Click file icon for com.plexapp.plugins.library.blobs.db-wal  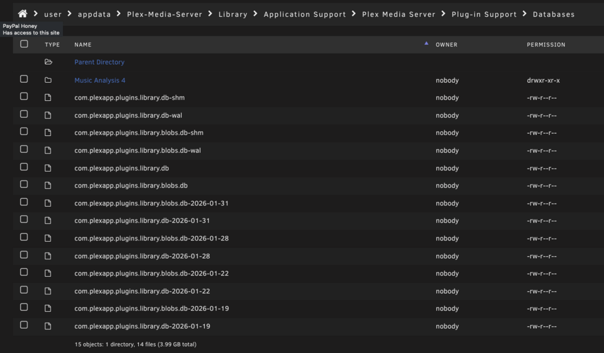[48, 151]
